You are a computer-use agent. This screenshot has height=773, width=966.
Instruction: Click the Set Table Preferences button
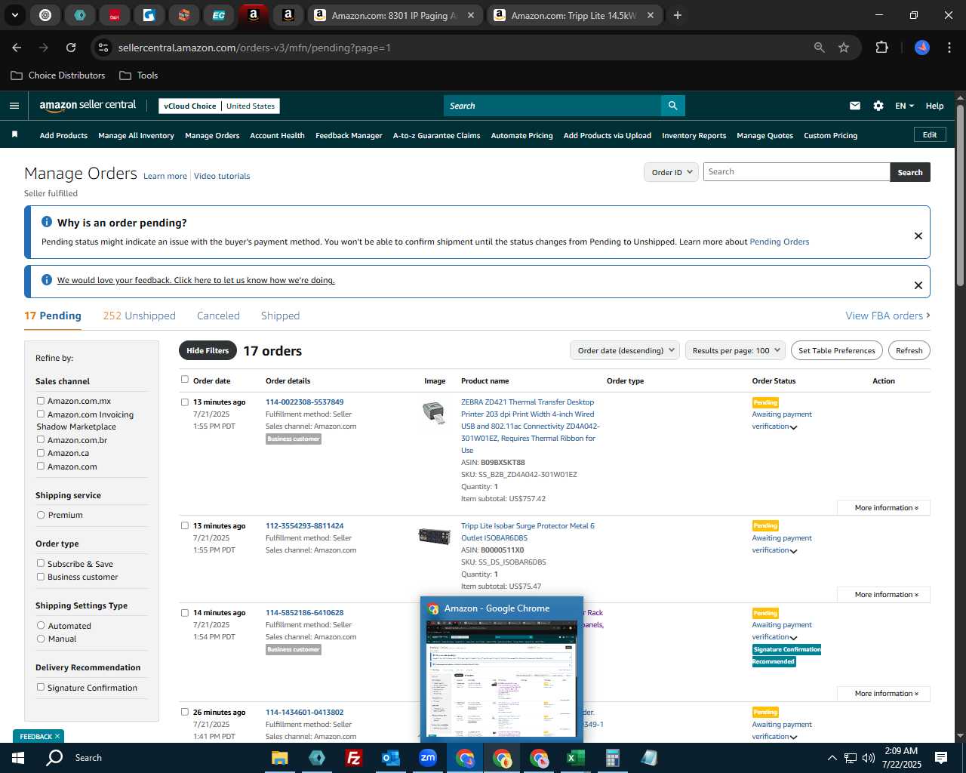836,350
